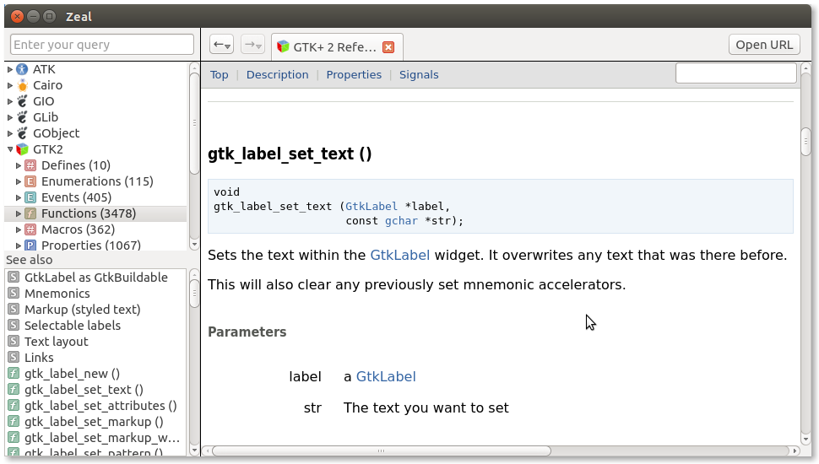Expand the GIO docset

click(10, 101)
